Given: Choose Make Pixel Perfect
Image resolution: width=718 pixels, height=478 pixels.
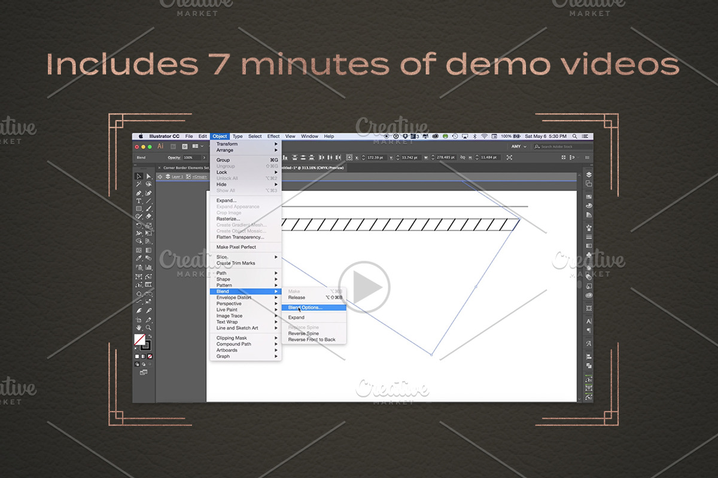Looking at the screenshot, I should tap(246, 247).
